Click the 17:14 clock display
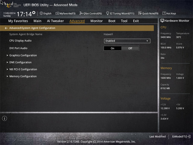This screenshot has width=193, height=145. pyautogui.click(x=24, y=14)
